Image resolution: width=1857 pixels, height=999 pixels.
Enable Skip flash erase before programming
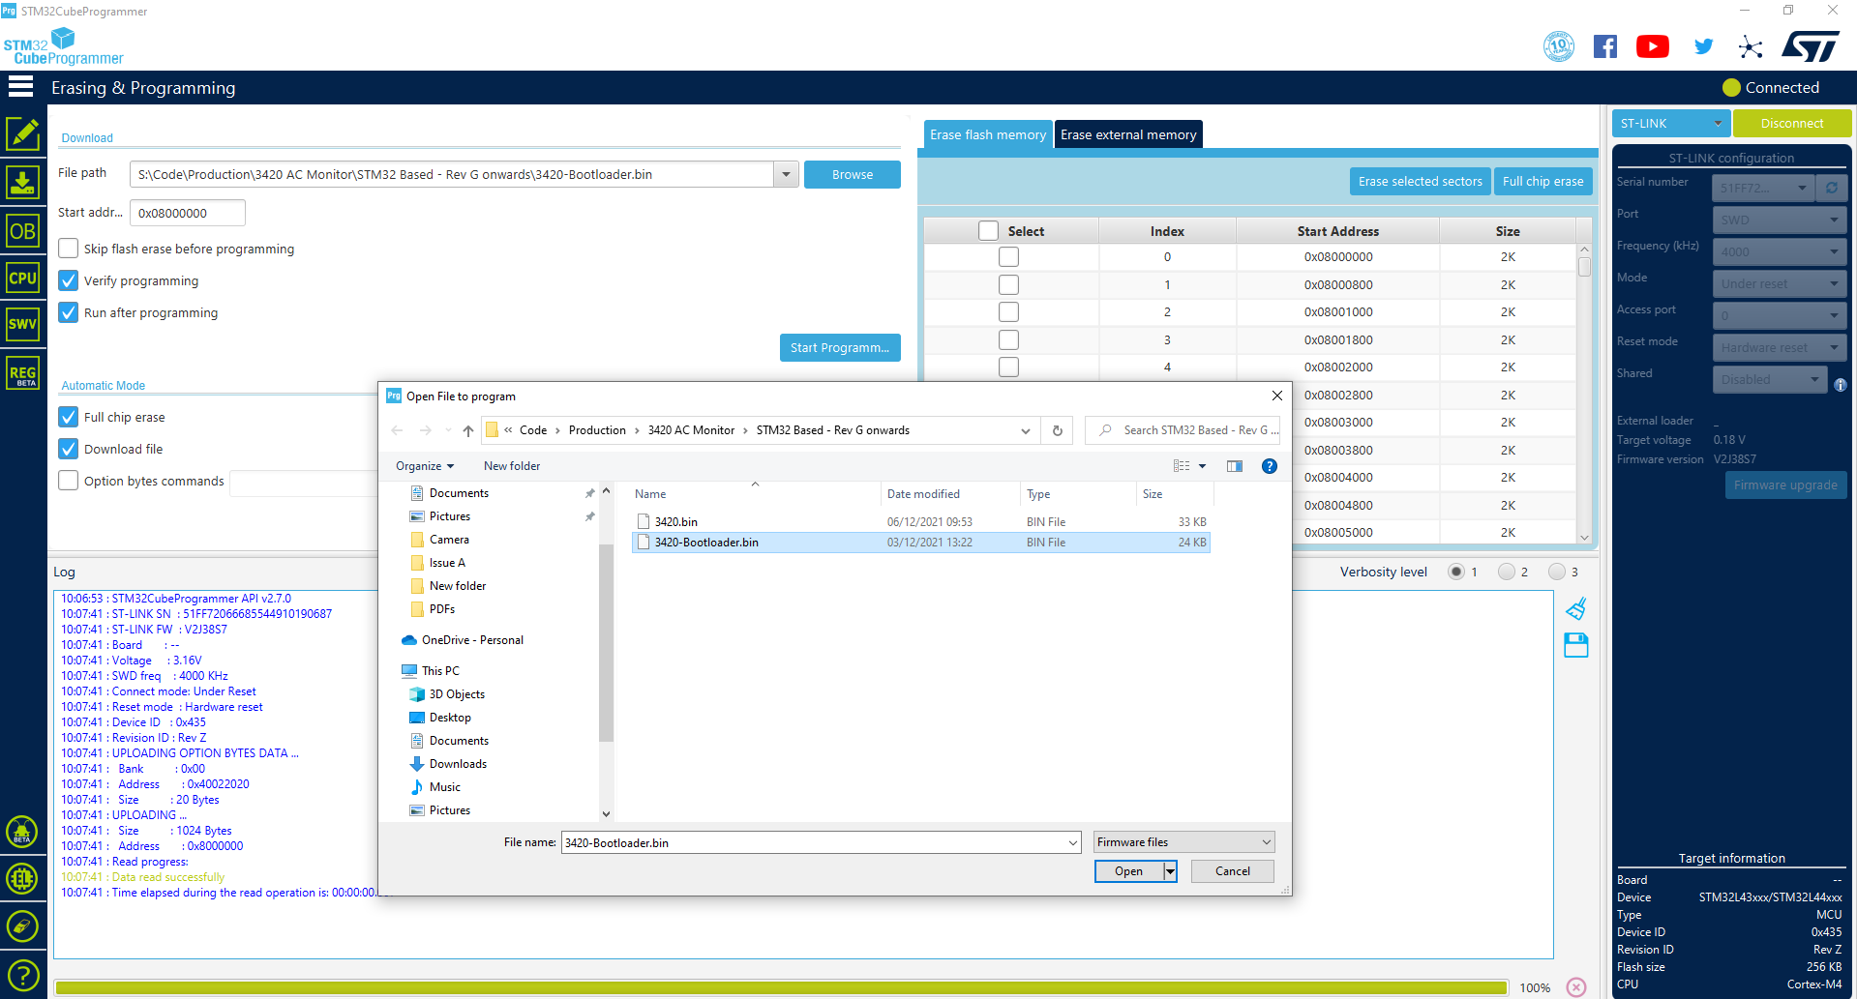click(68, 249)
